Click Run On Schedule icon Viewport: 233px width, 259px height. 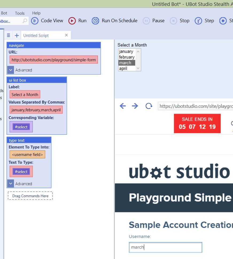coord(95,21)
